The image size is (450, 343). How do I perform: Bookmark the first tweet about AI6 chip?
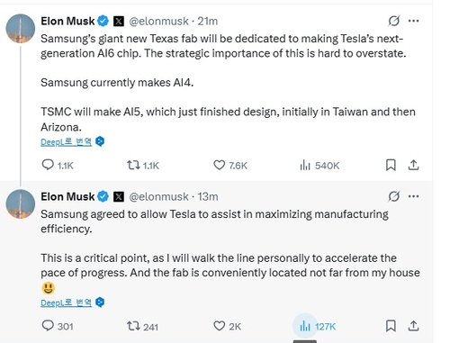pos(391,165)
